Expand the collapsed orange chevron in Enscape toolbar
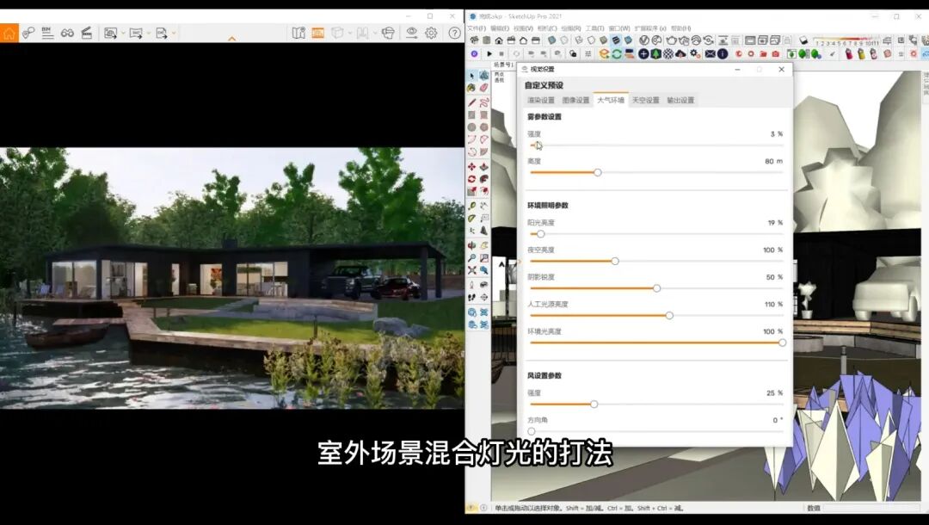The image size is (929, 525). pos(231,39)
